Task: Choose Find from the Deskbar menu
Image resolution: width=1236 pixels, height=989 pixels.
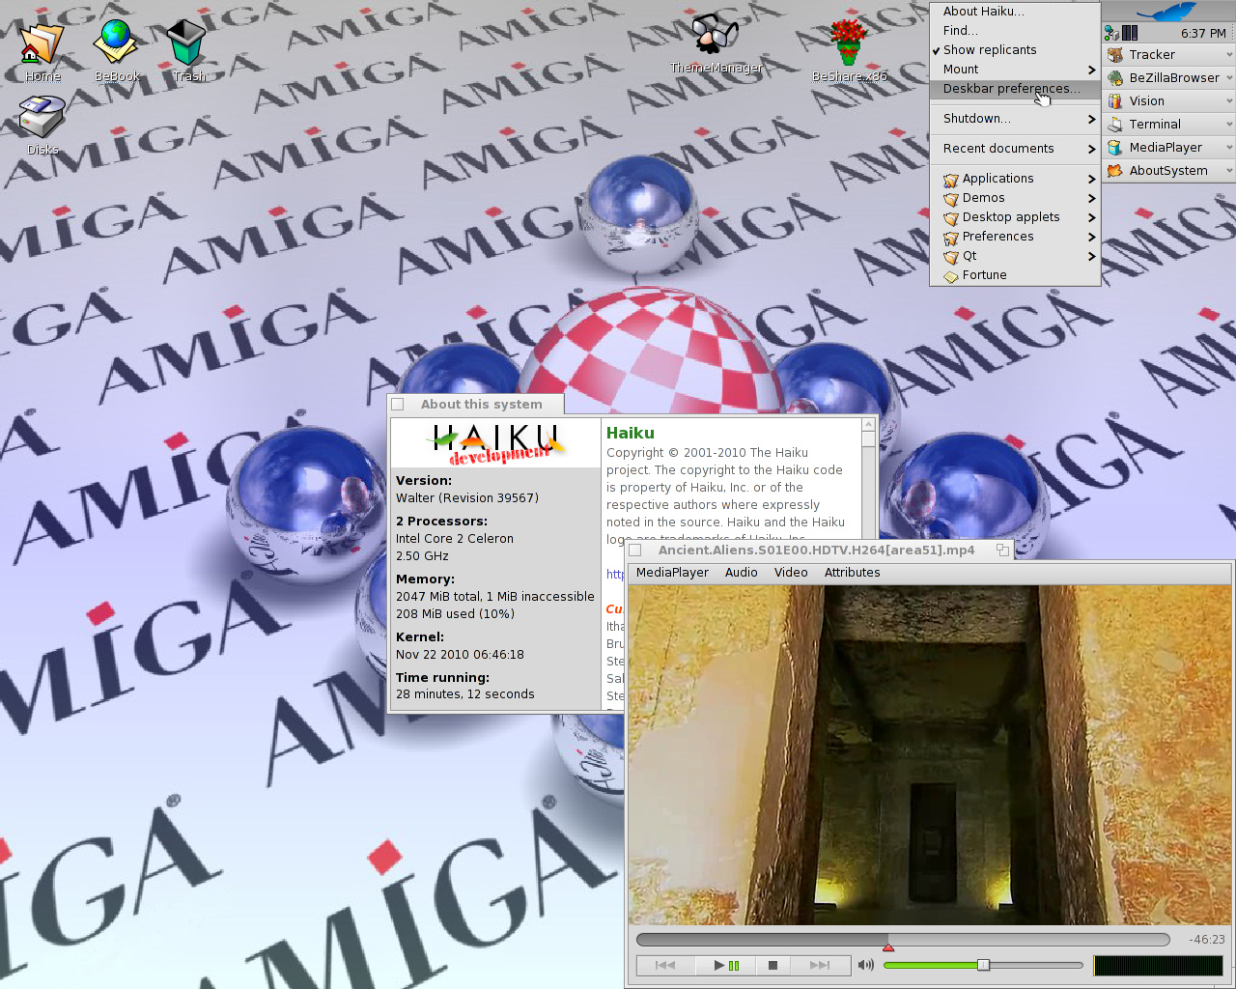Action: click(x=1014, y=31)
